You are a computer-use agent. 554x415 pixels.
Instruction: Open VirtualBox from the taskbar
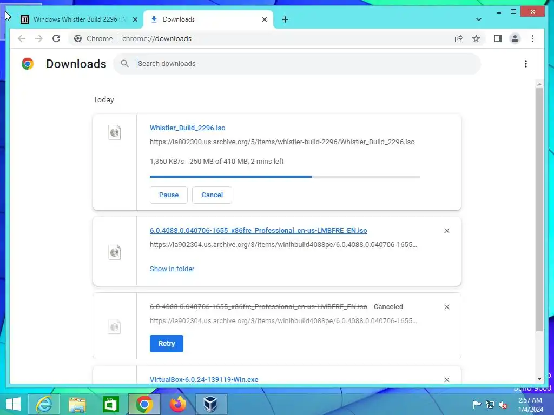211,404
